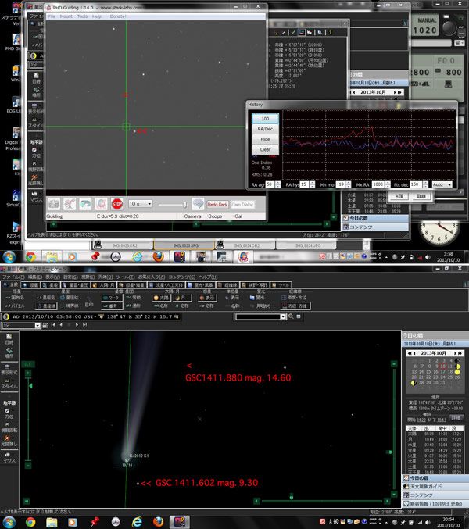Image resolution: width=469 pixels, height=529 pixels.
Task: Click the PHD guide target icon
Action: pos(101,204)
